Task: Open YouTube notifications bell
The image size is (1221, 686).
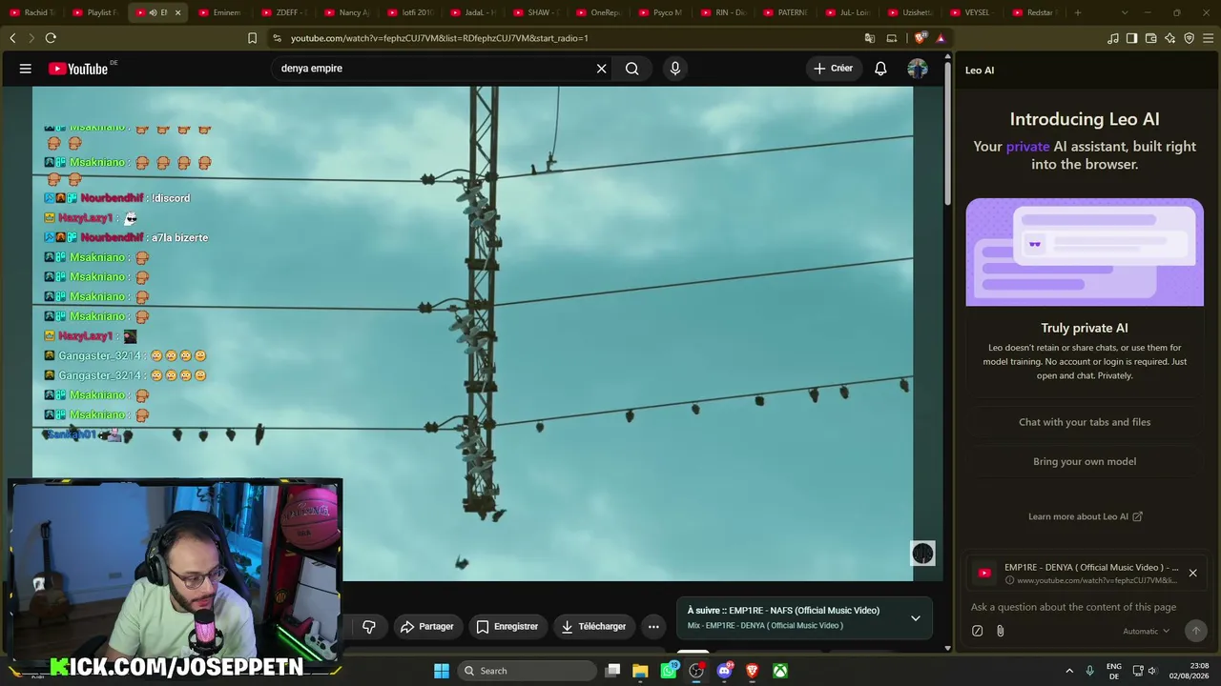Action: point(880,69)
